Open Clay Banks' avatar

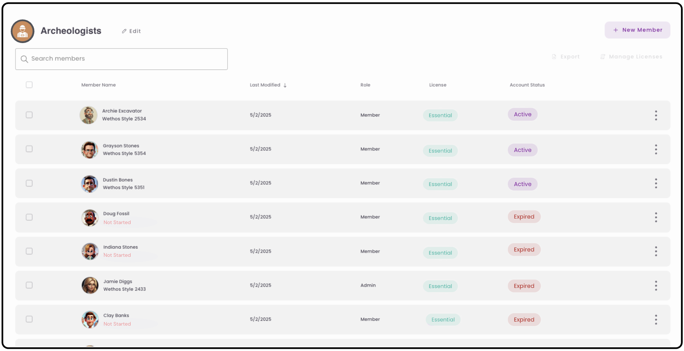click(x=90, y=319)
